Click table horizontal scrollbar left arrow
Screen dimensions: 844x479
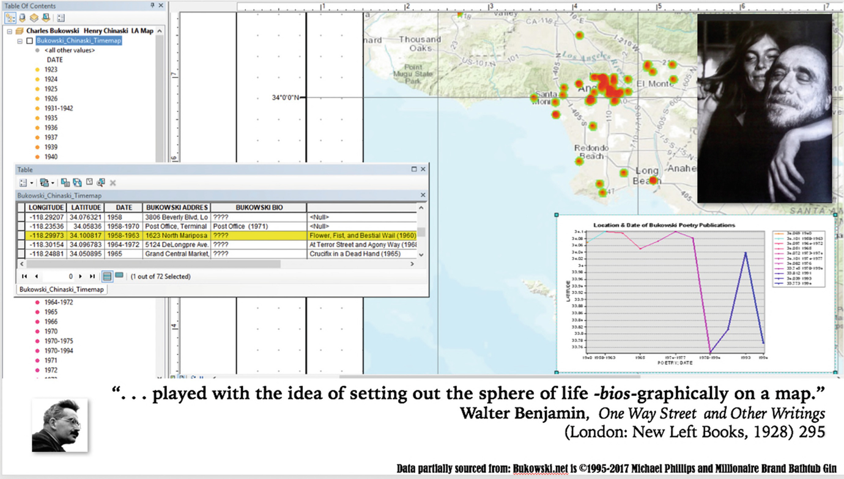(x=22, y=264)
